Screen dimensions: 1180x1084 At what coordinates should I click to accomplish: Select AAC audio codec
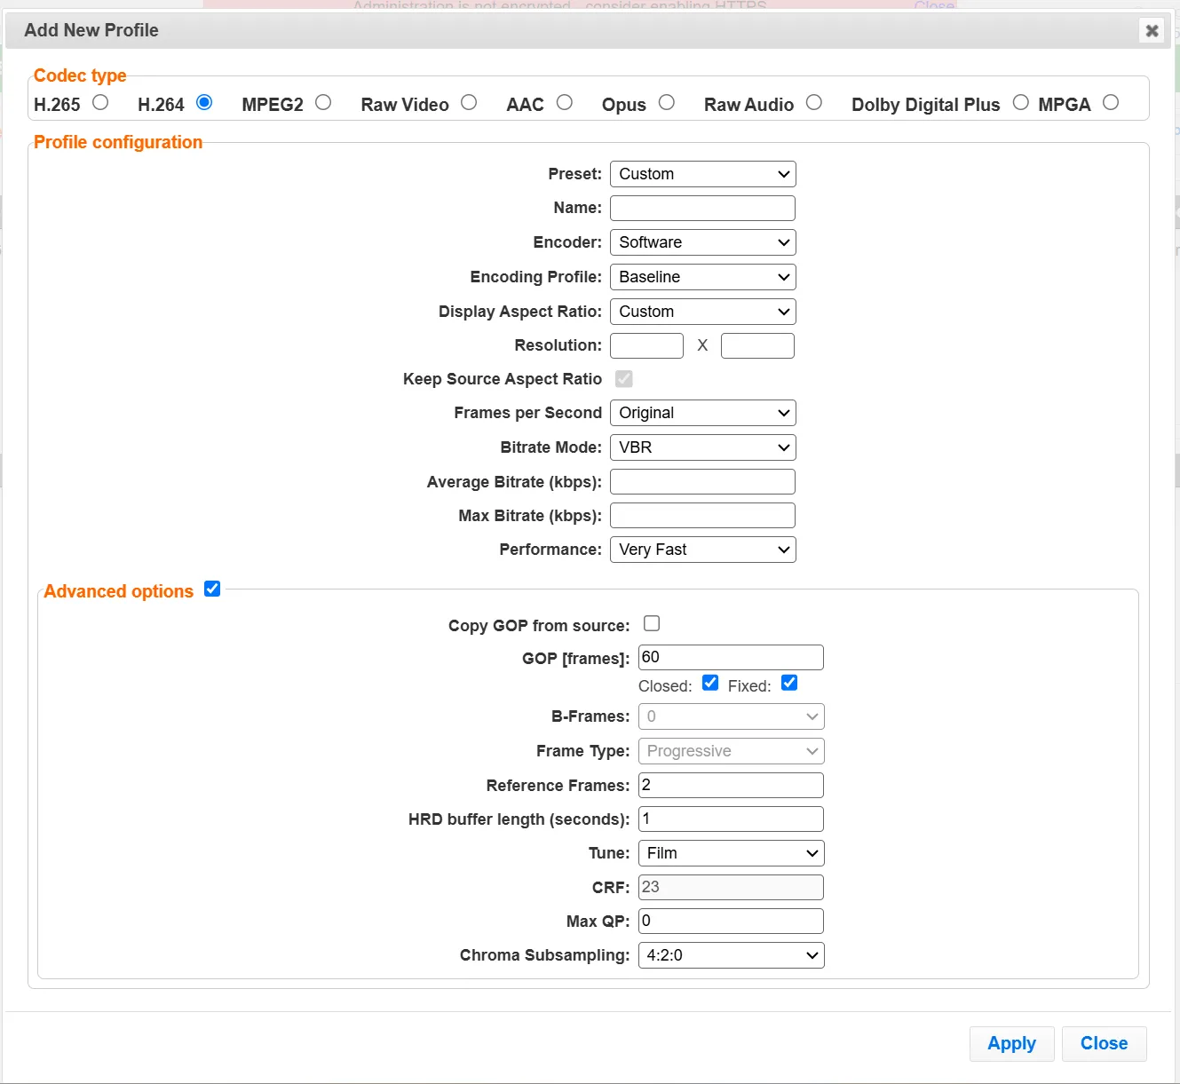(565, 102)
